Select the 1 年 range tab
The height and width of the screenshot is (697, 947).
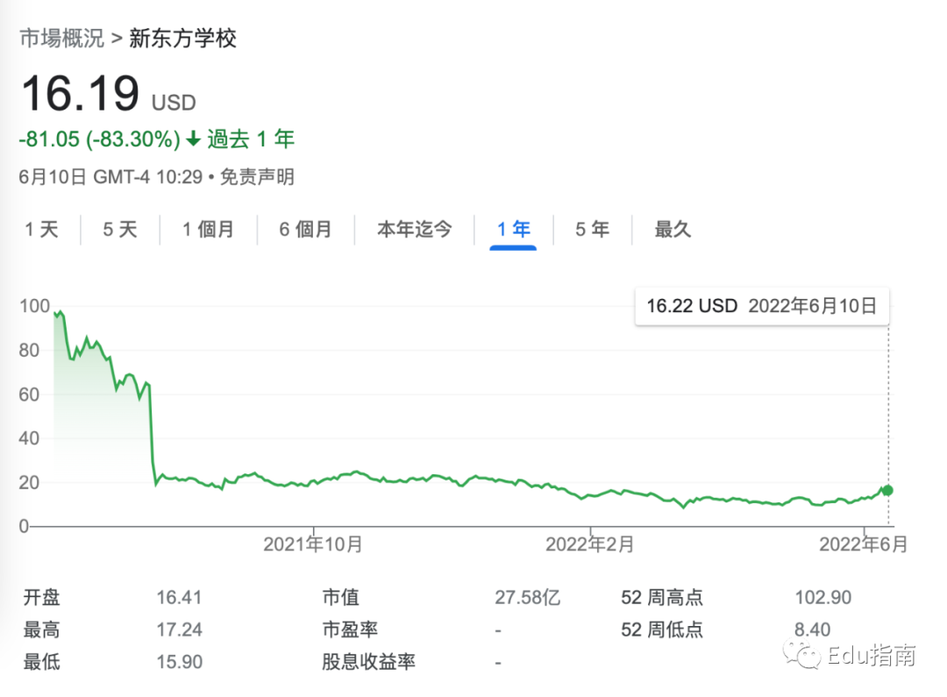[513, 230]
